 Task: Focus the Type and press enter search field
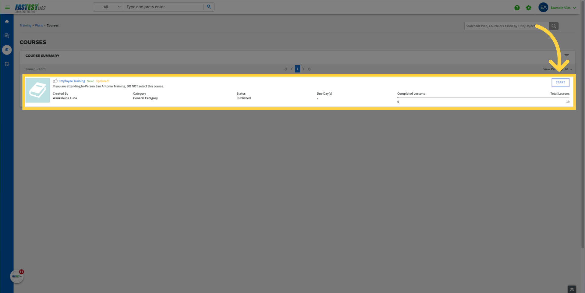click(x=163, y=7)
